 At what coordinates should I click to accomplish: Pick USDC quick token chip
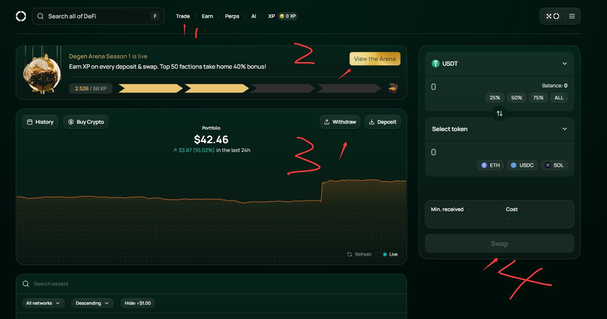522,165
